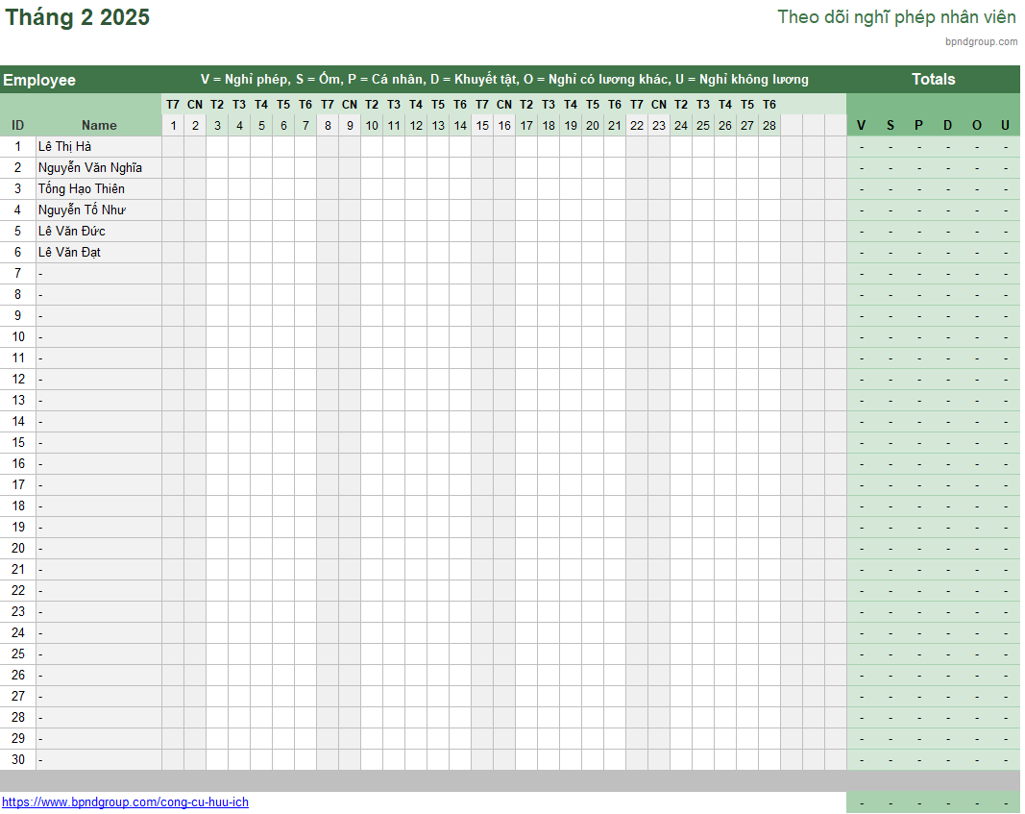Click the bpndgroup.com cong-cu-huu-ich link
The image size is (1025, 814).
coord(125,802)
